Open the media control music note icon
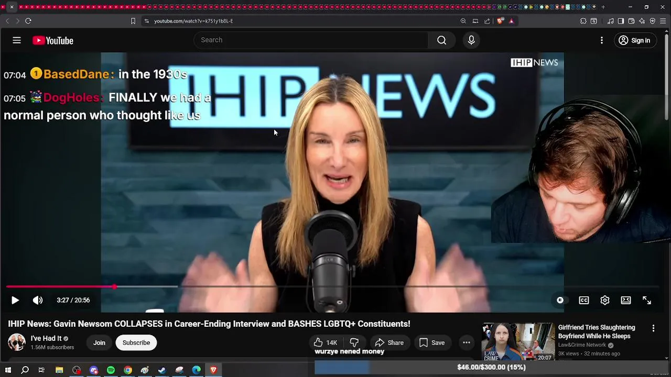Image resolution: width=671 pixels, height=377 pixels. [x=611, y=21]
